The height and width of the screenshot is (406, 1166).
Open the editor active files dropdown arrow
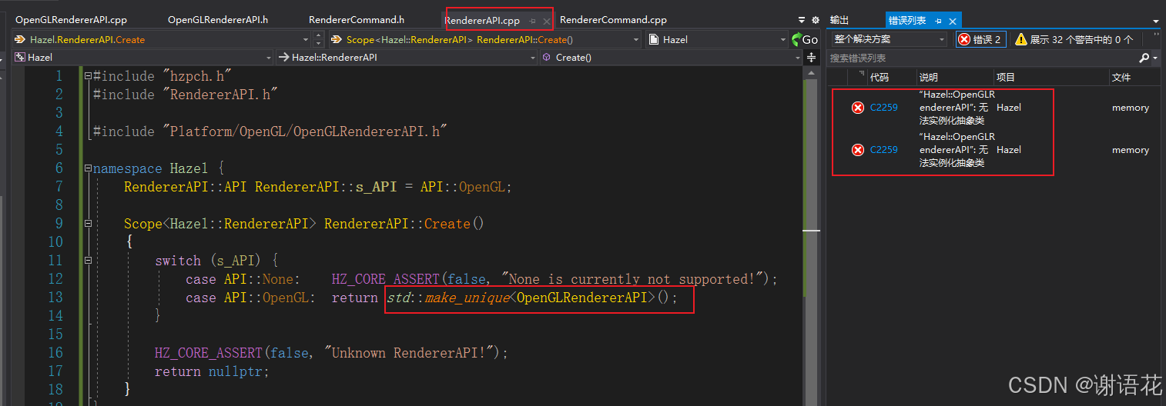click(x=802, y=21)
